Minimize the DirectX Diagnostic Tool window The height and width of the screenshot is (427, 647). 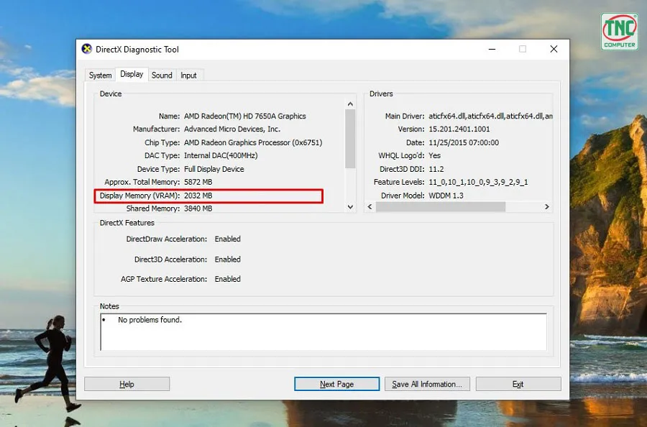point(492,49)
